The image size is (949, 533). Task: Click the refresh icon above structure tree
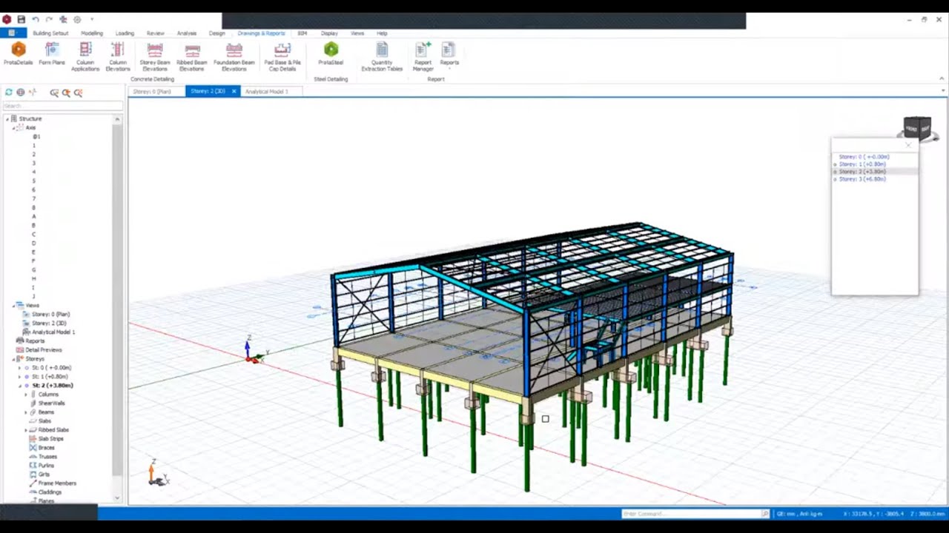(9, 93)
